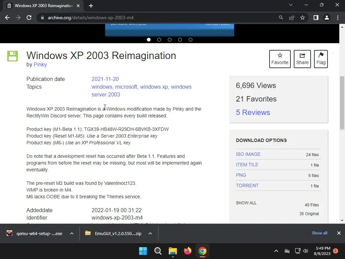Select fourth carousel slide dot
Image resolution: width=345 pixels, height=259 pixels.
[180, 40]
